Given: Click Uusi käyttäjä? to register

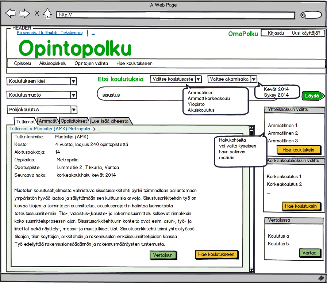Looking at the screenshot, I should [x=306, y=33].
